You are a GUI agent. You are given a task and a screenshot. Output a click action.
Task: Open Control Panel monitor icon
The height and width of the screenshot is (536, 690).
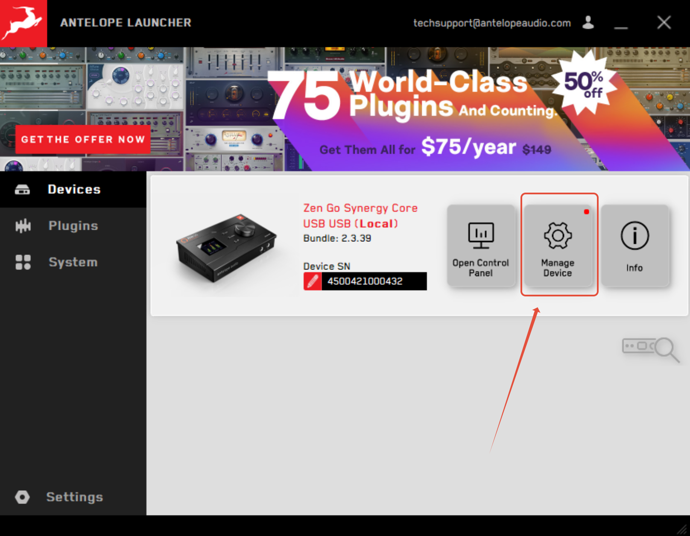481,235
